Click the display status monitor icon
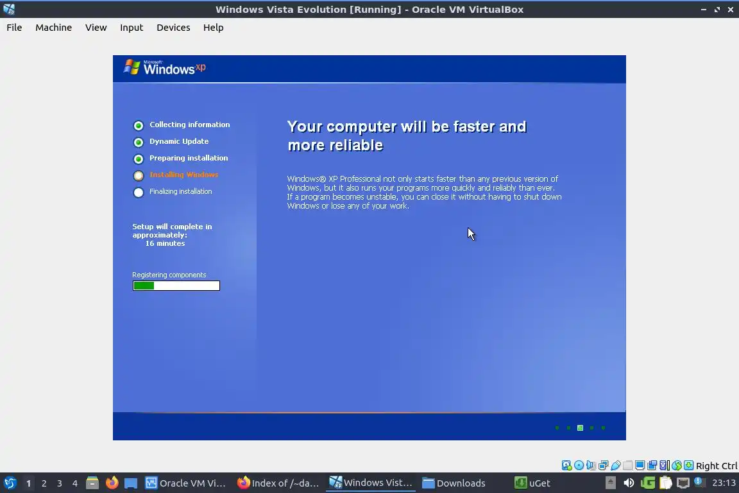 640,465
